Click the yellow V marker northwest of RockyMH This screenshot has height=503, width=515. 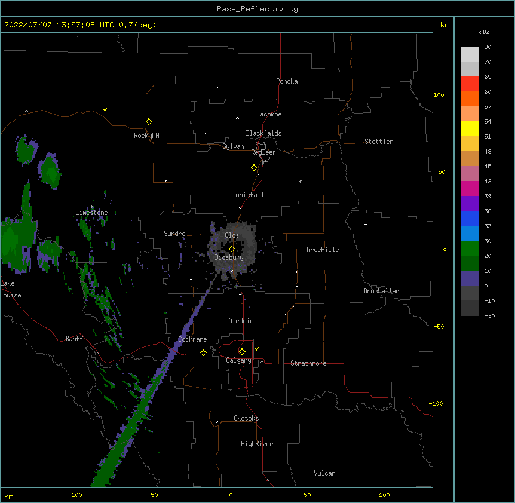coord(105,110)
